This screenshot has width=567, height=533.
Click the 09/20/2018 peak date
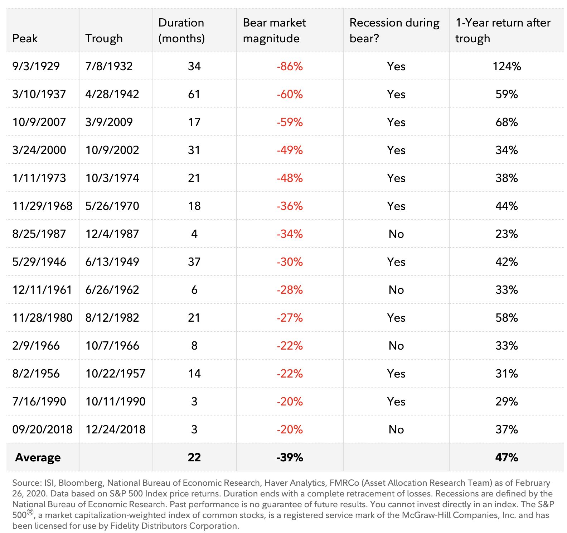[42, 429]
